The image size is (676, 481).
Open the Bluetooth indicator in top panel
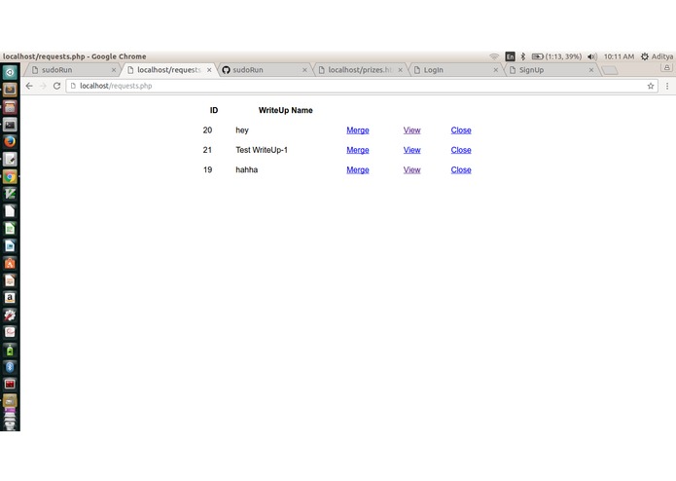522,56
